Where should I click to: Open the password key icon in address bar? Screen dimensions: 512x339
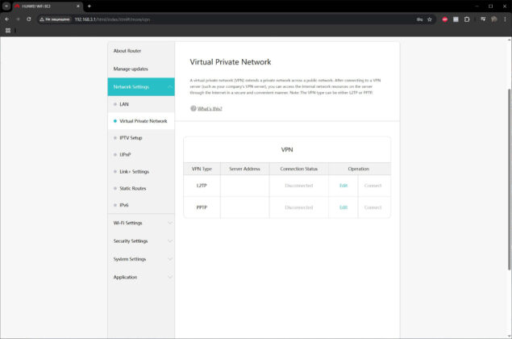pyautogui.click(x=419, y=19)
